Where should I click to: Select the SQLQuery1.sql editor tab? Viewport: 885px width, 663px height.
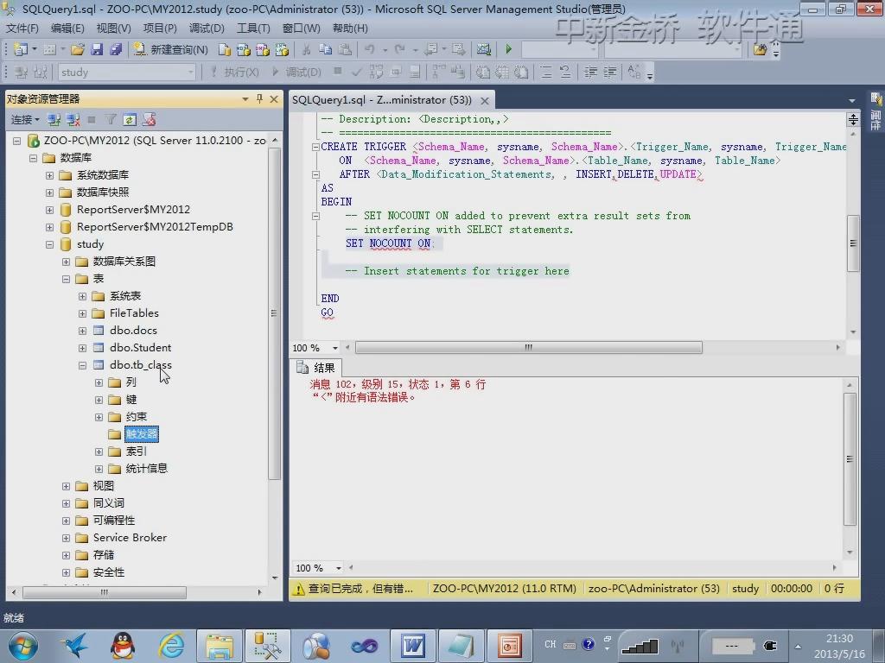pyautogui.click(x=381, y=100)
